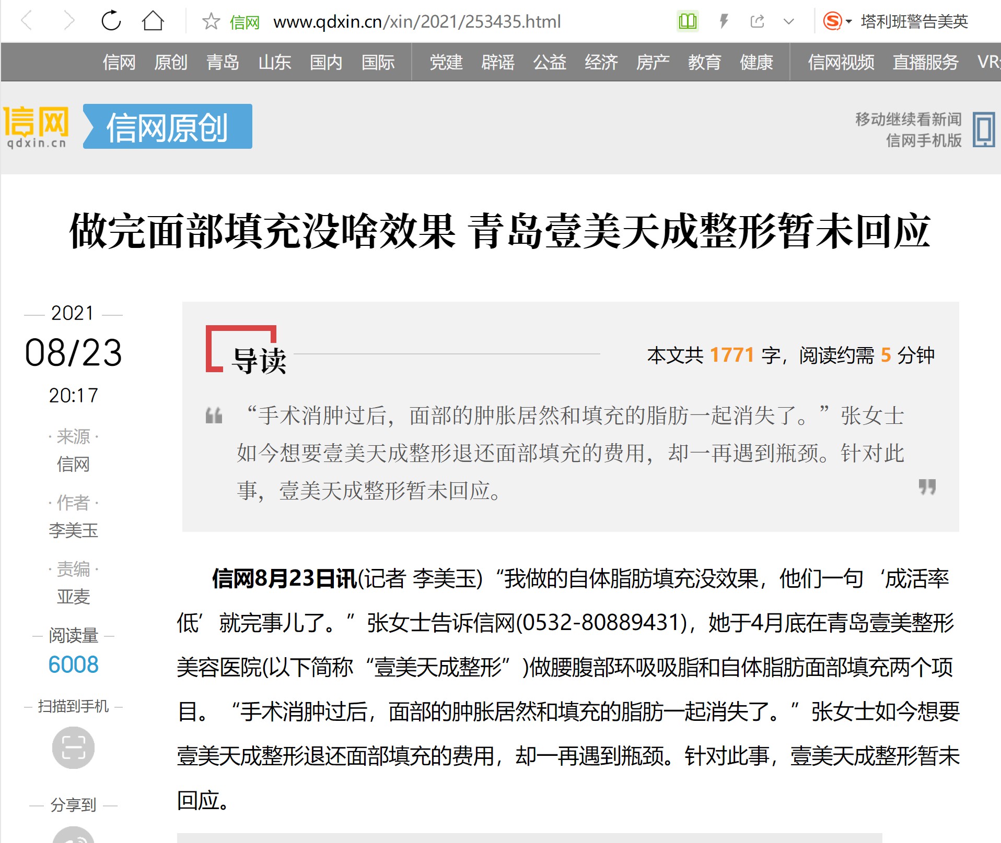This screenshot has height=843, width=1001.
Task: Open 公益 nav section
Action: coord(550,62)
